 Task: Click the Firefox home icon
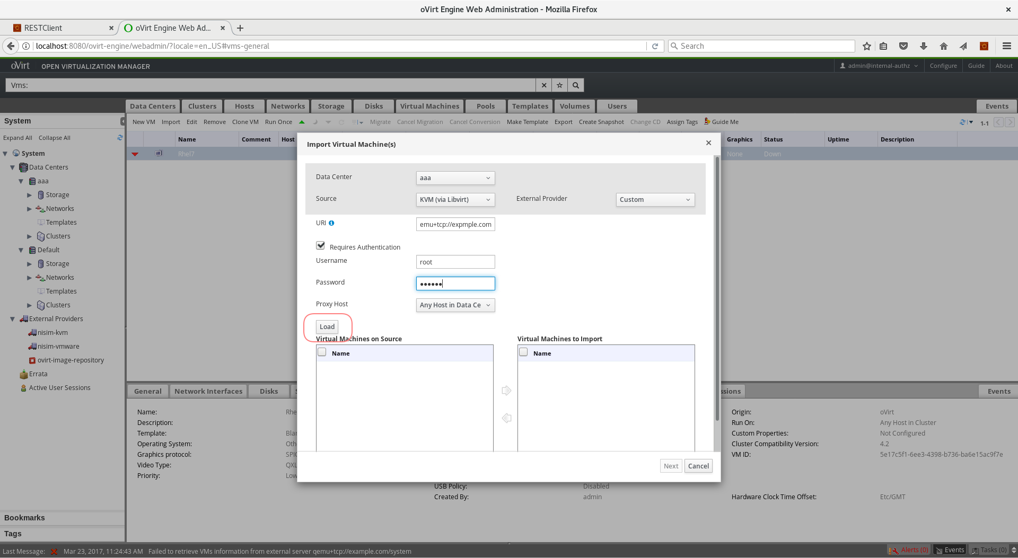click(943, 46)
